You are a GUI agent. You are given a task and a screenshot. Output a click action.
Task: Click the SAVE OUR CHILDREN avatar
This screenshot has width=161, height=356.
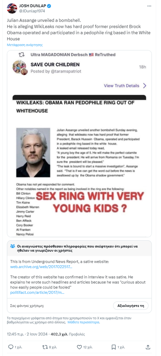20,67
